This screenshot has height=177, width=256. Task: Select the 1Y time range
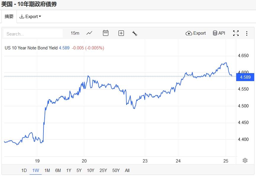[x=69, y=170]
